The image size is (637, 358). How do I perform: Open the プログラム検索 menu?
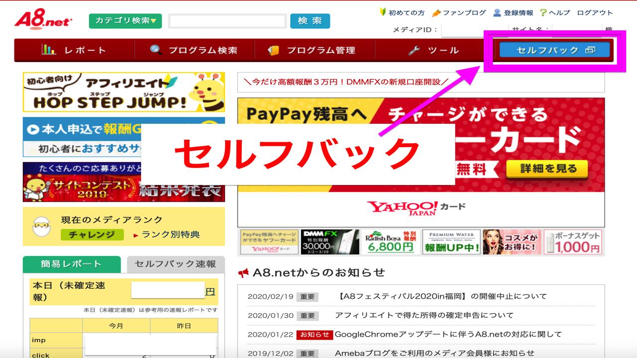coord(194,50)
